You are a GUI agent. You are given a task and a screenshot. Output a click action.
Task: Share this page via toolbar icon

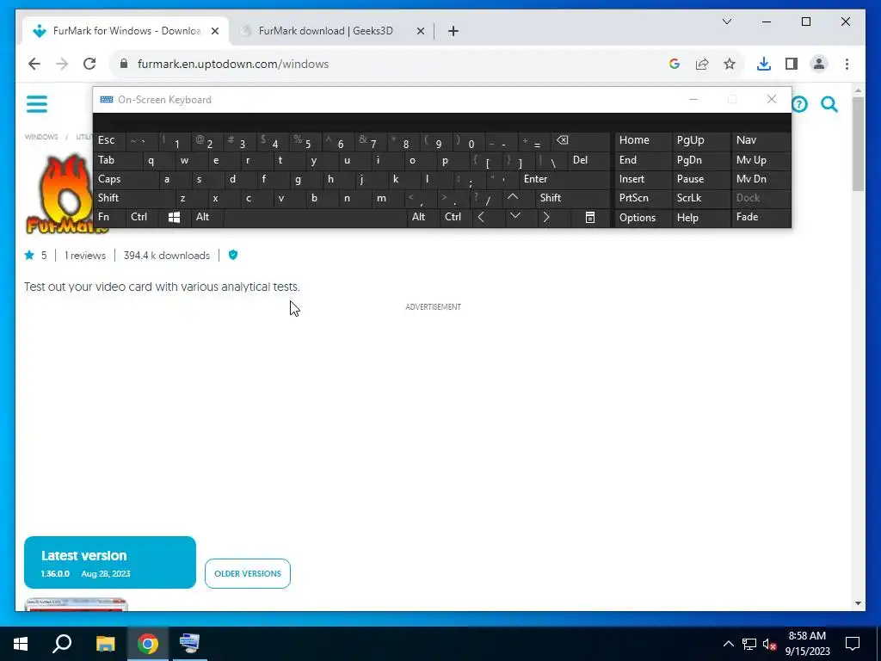[x=702, y=64]
